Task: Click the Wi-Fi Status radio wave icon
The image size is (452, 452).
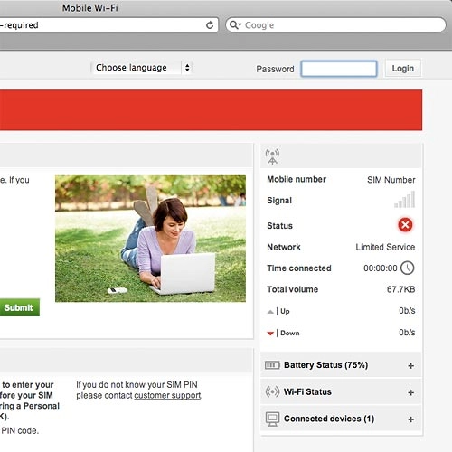Action: pos(272,391)
